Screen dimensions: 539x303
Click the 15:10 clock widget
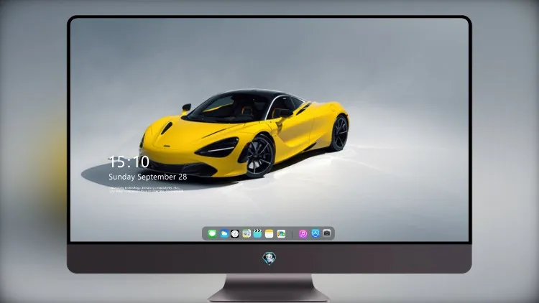click(x=129, y=162)
